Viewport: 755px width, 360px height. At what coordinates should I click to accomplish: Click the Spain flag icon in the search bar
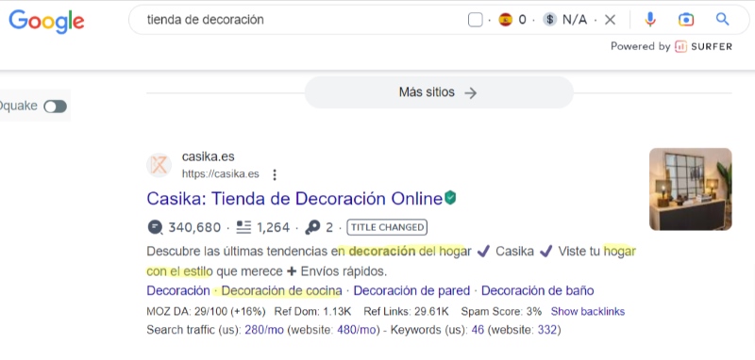click(505, 20)
